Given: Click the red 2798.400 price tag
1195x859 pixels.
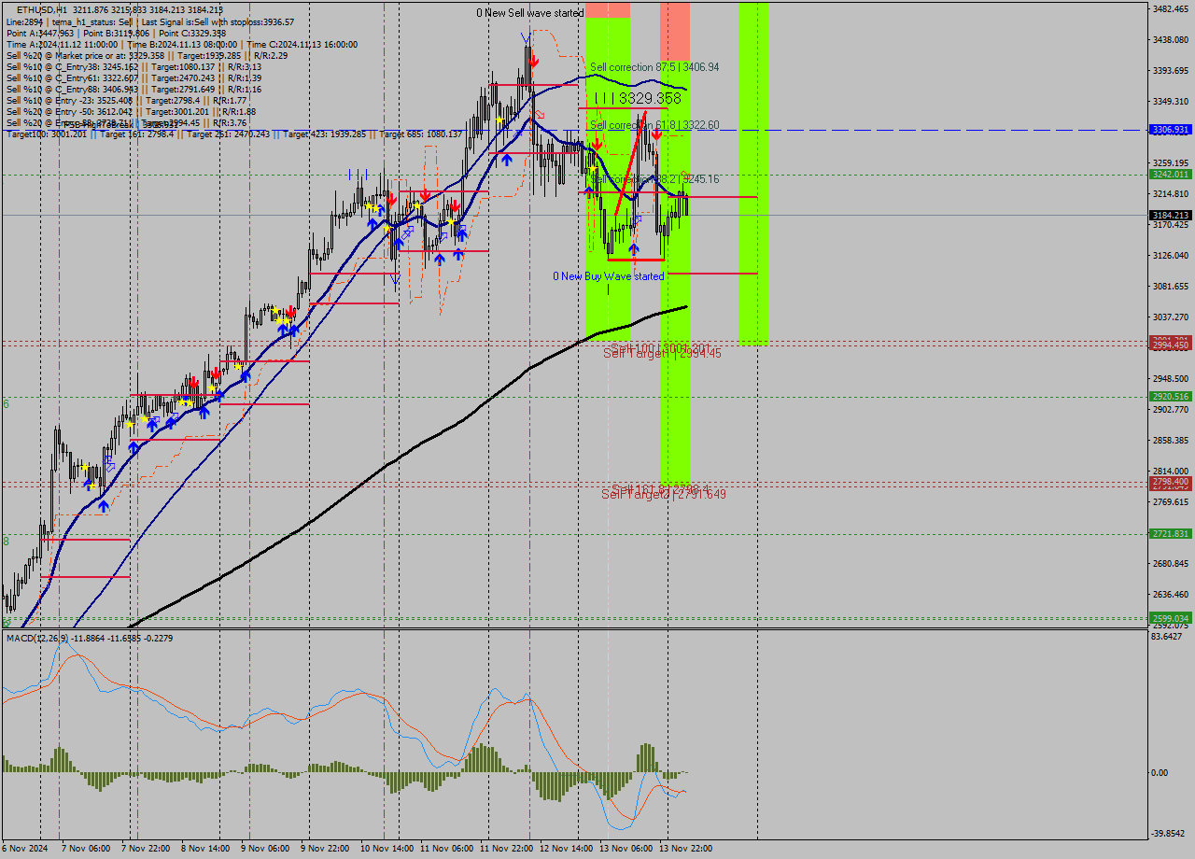Looking at the screenshot, I should [x=1171, y=482].
